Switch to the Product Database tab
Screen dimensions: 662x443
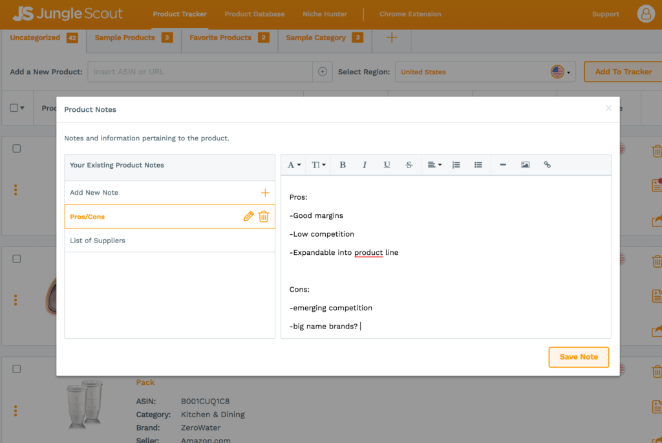click(x=254, y=14)
